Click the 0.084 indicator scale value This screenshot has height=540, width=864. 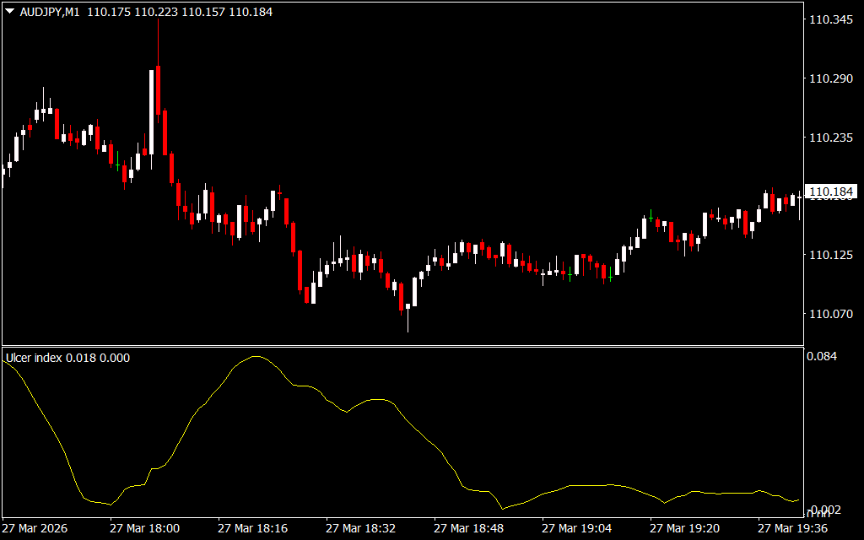point(822,356)
